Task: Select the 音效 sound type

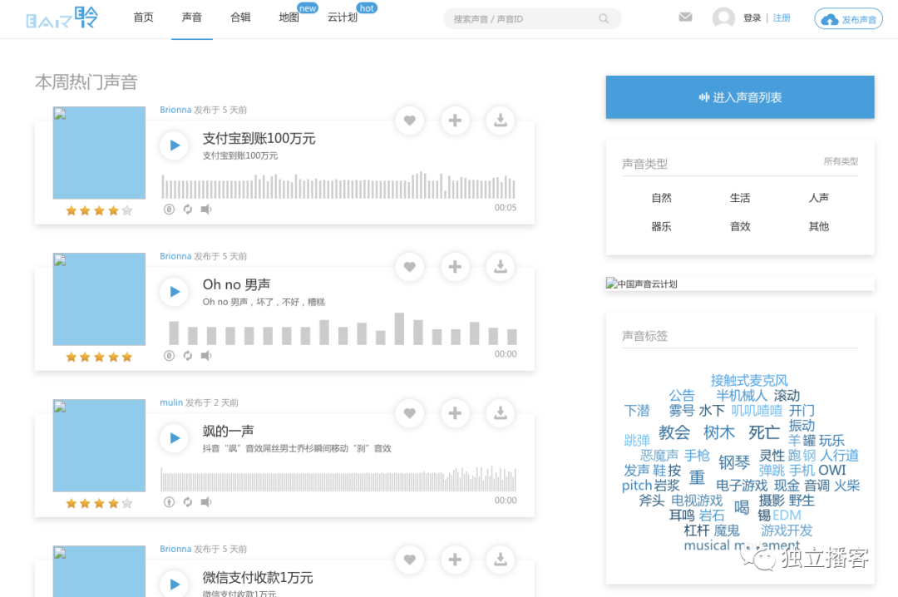Action: click(x=740, y=226)
